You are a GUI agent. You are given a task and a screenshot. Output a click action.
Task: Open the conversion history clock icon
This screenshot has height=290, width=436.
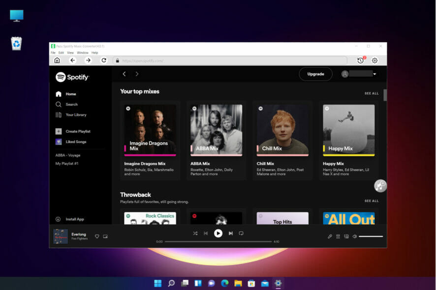pyautogui.click(x=361, y=60)
